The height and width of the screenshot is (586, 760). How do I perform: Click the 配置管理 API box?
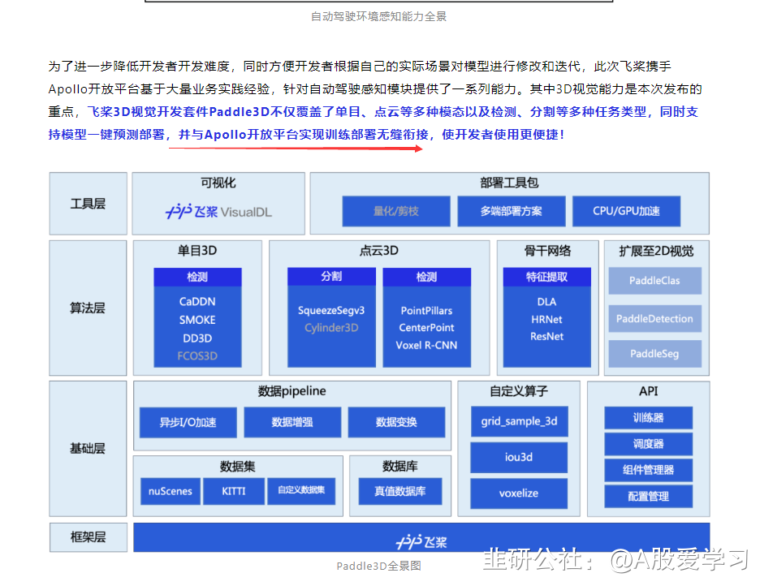click(649, 497)
